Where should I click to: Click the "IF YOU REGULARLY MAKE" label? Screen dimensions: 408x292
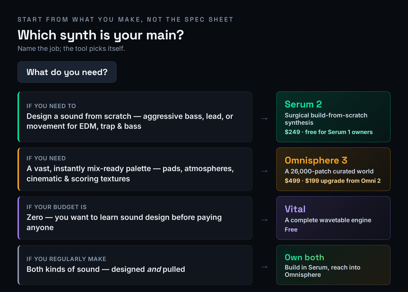66,259
